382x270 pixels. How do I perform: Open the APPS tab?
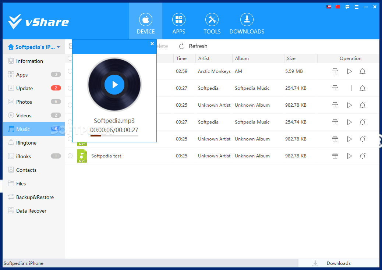(x=179, y=24)
